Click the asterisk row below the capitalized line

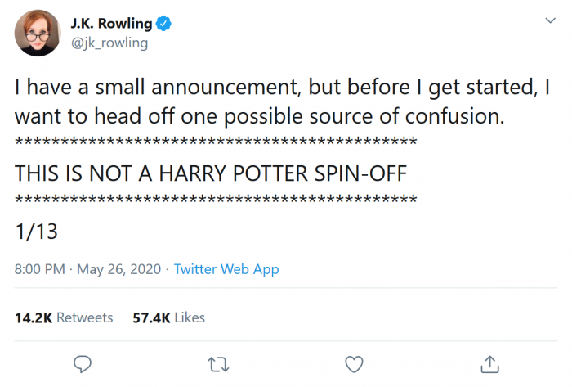click(217, 200)
